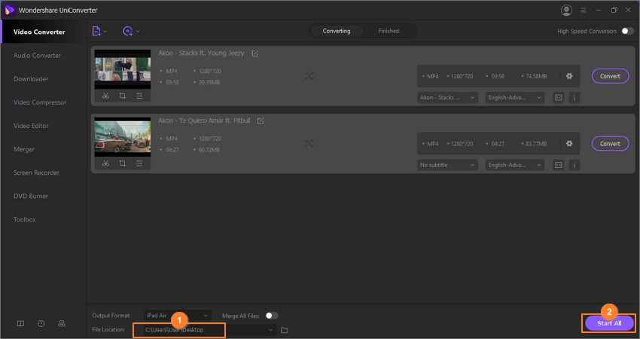Open output settings gear for Akon - Stacks

click(x=569, y=76)
